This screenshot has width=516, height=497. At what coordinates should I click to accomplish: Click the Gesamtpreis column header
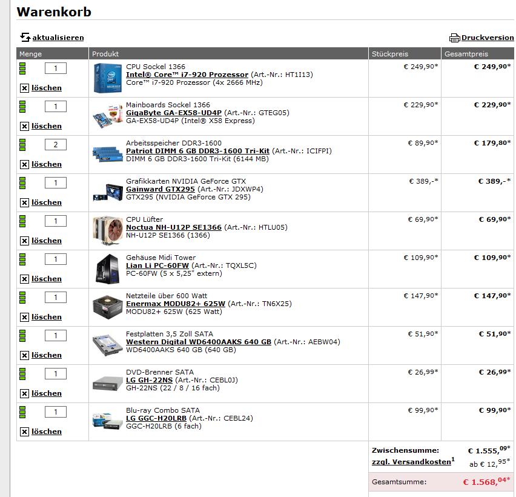[x=477, y=54]
